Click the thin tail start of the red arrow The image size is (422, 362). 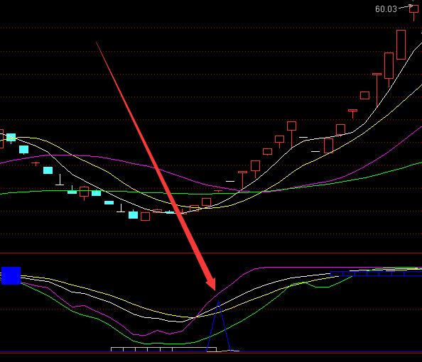coord(97,42)
